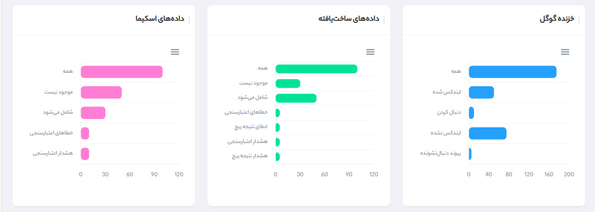The width and height of the screenshot is (595, 212).
Task: Select the pink هشدار اعتبارسنجی bar
Action: [x=84, y=154]
